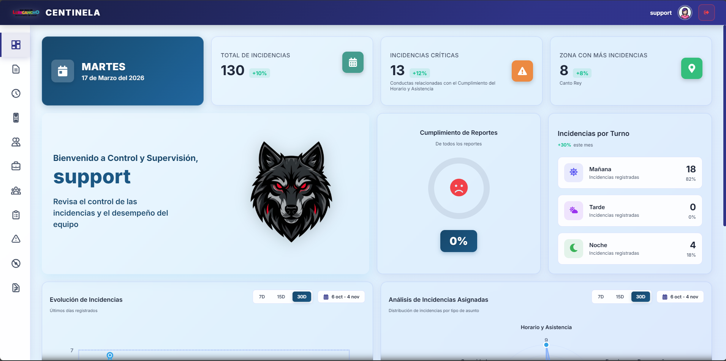Click the 17 de Marzo del 2026 date
This screenshot has height=361, width=726.
coord(113,78)
